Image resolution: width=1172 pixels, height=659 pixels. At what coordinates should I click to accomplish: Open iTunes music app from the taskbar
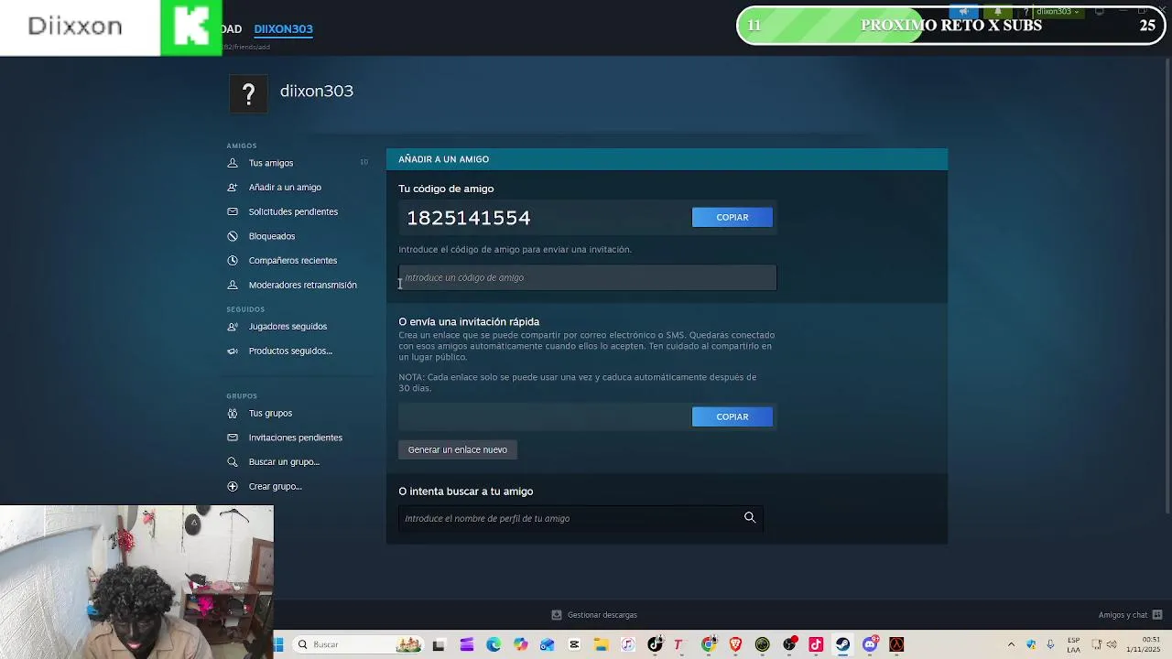click(x=628, y=644)
